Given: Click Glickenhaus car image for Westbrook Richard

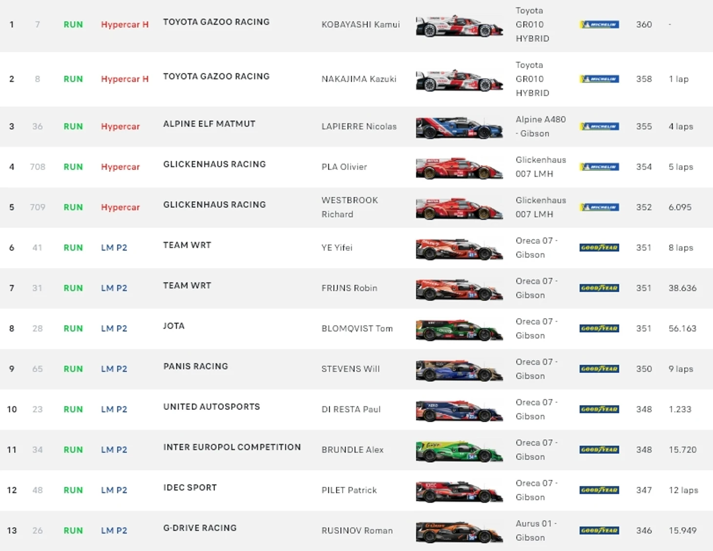Looking at the screenshot, I should [x=459, y=209].
